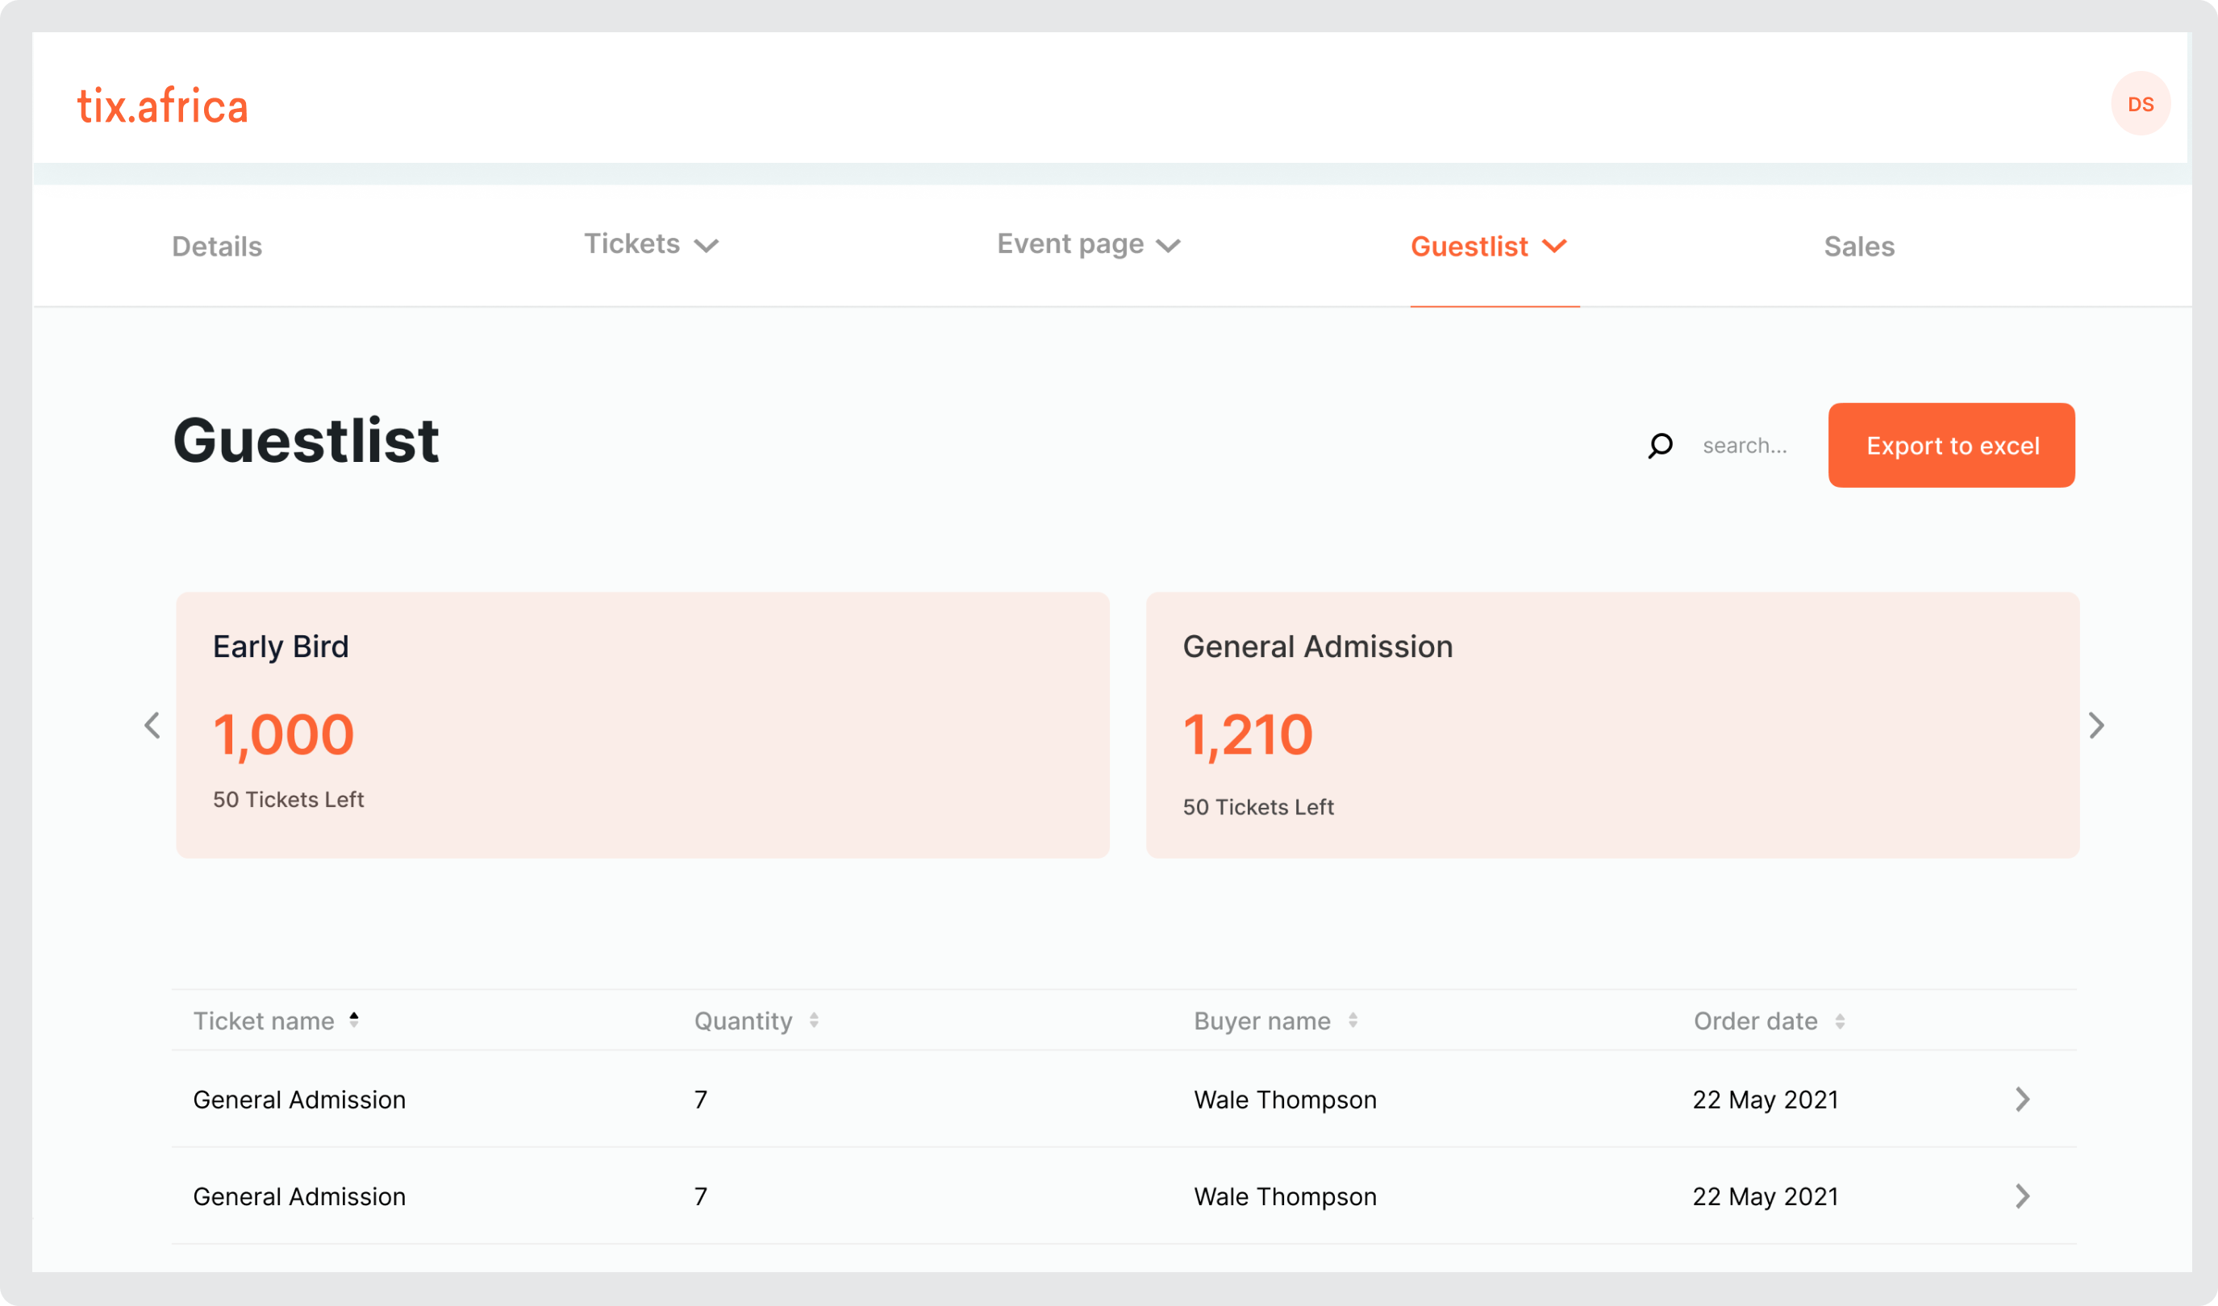Select the Early Bird ticket card

click(643, 726)
